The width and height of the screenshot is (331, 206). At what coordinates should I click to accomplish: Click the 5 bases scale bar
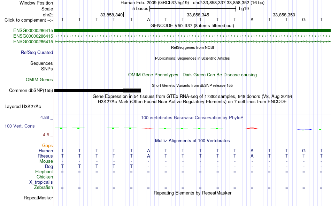[193, 9]
